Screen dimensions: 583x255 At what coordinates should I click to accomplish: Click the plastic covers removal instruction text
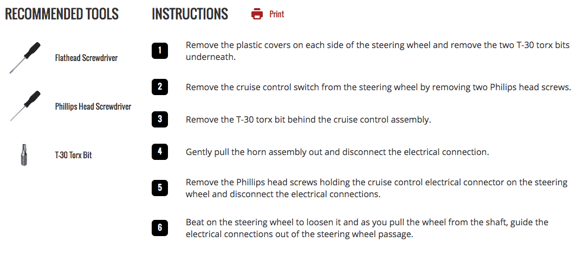click(x=378, y=51)
